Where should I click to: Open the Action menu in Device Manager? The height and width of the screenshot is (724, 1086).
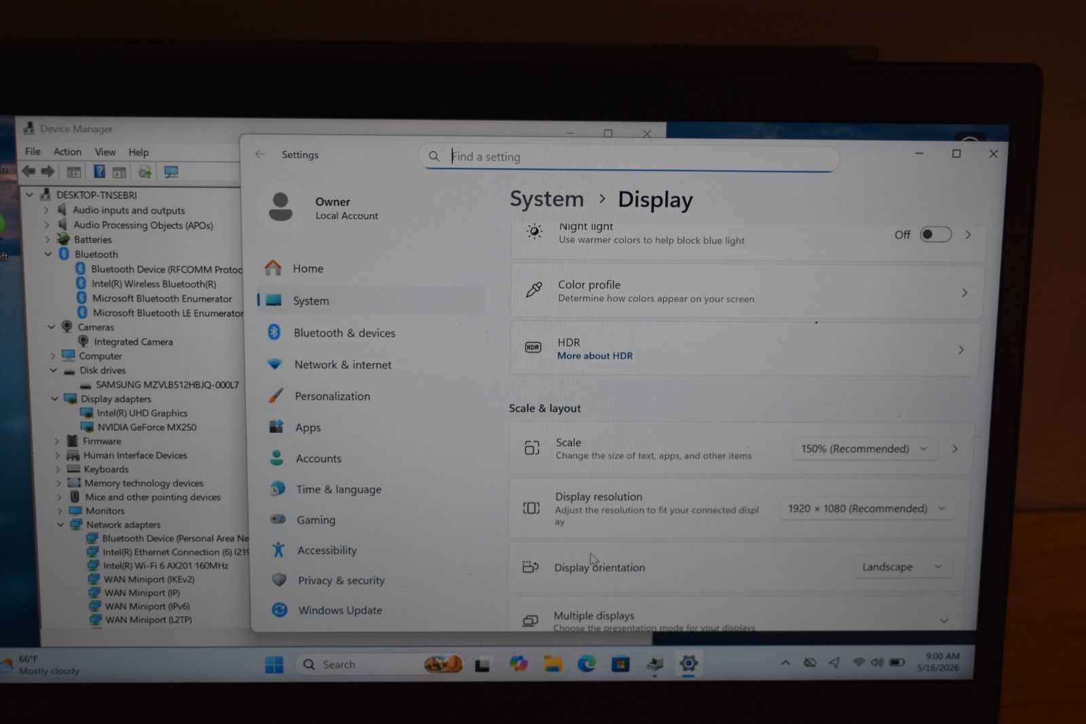[67, 151]
